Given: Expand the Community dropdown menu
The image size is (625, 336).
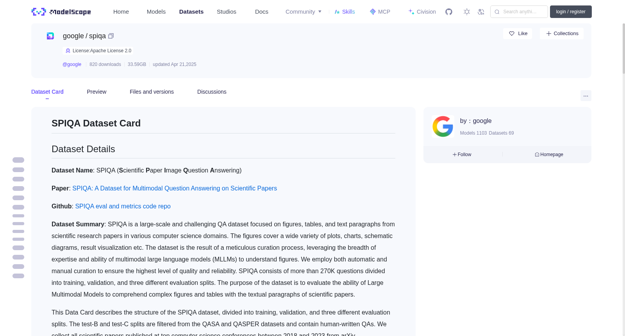Looking at the screenshot, I should tap(304, 12).
